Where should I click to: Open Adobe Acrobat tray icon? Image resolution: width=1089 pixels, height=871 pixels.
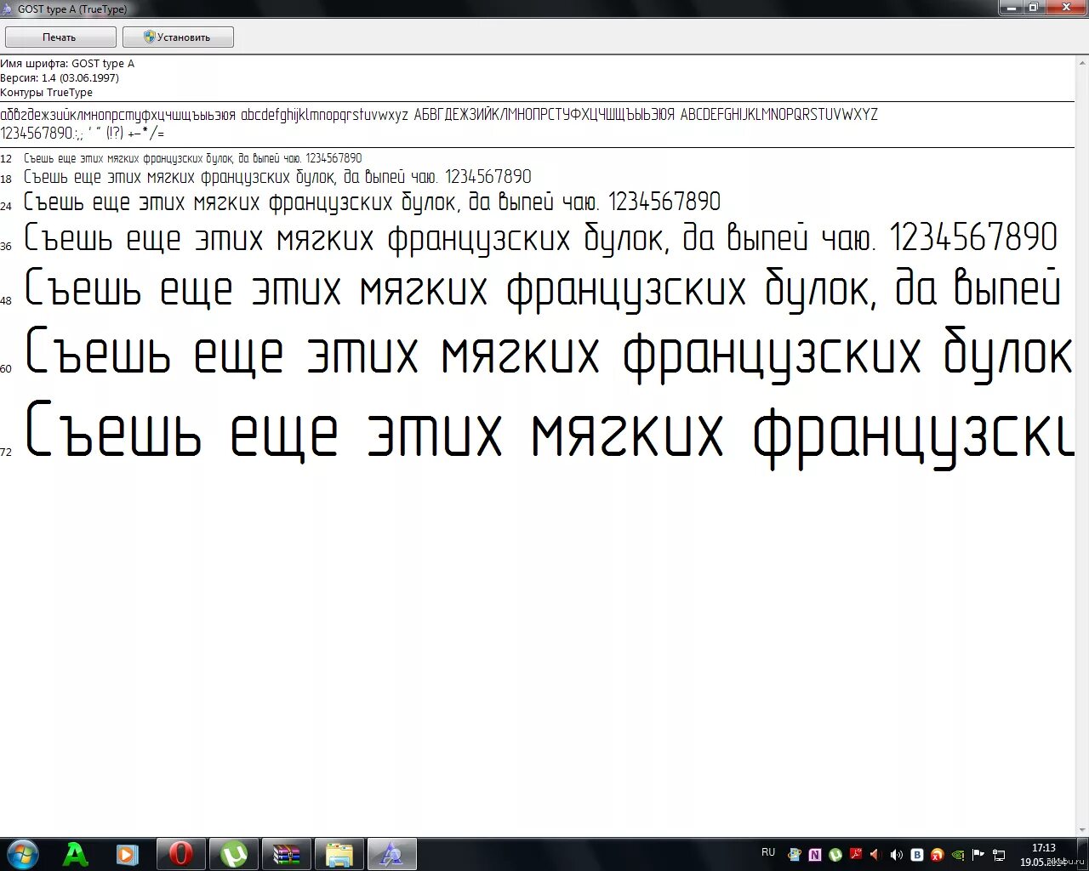point(856,854)
